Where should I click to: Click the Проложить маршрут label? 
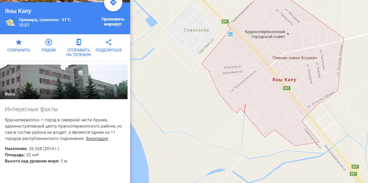[x=113, y=22]
